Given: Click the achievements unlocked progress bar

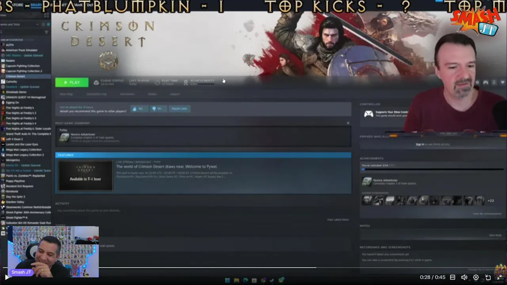Looking at the screenshot, I should [433, 169].
